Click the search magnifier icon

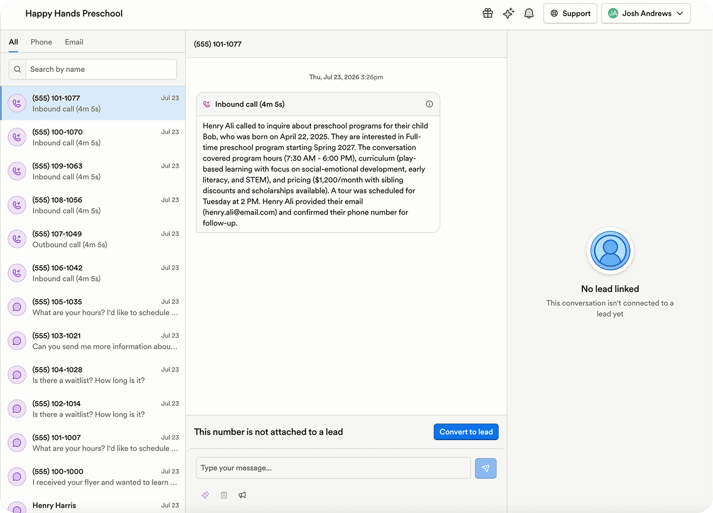click(x=18, y=69)
